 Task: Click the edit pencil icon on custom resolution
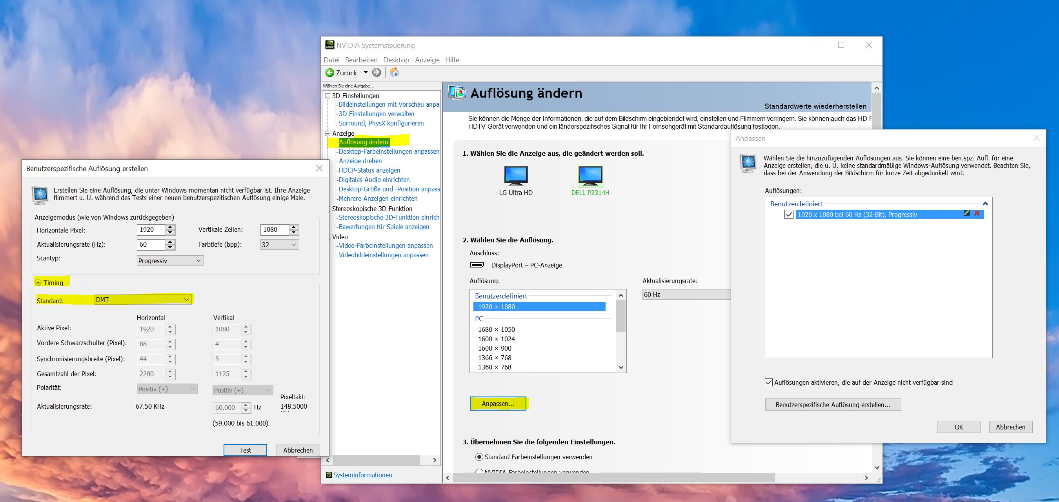966,213
